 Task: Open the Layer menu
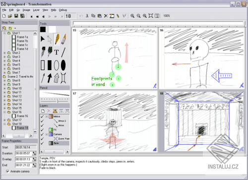[x=36, y=10]
